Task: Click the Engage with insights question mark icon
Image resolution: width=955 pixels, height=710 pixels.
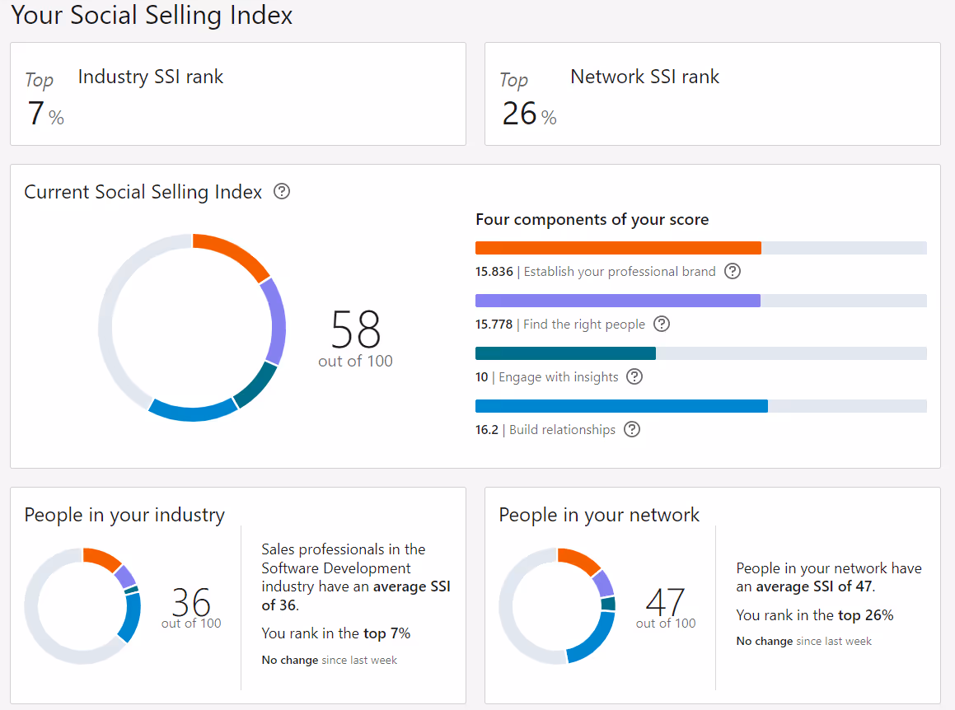Action: point(634,376)
